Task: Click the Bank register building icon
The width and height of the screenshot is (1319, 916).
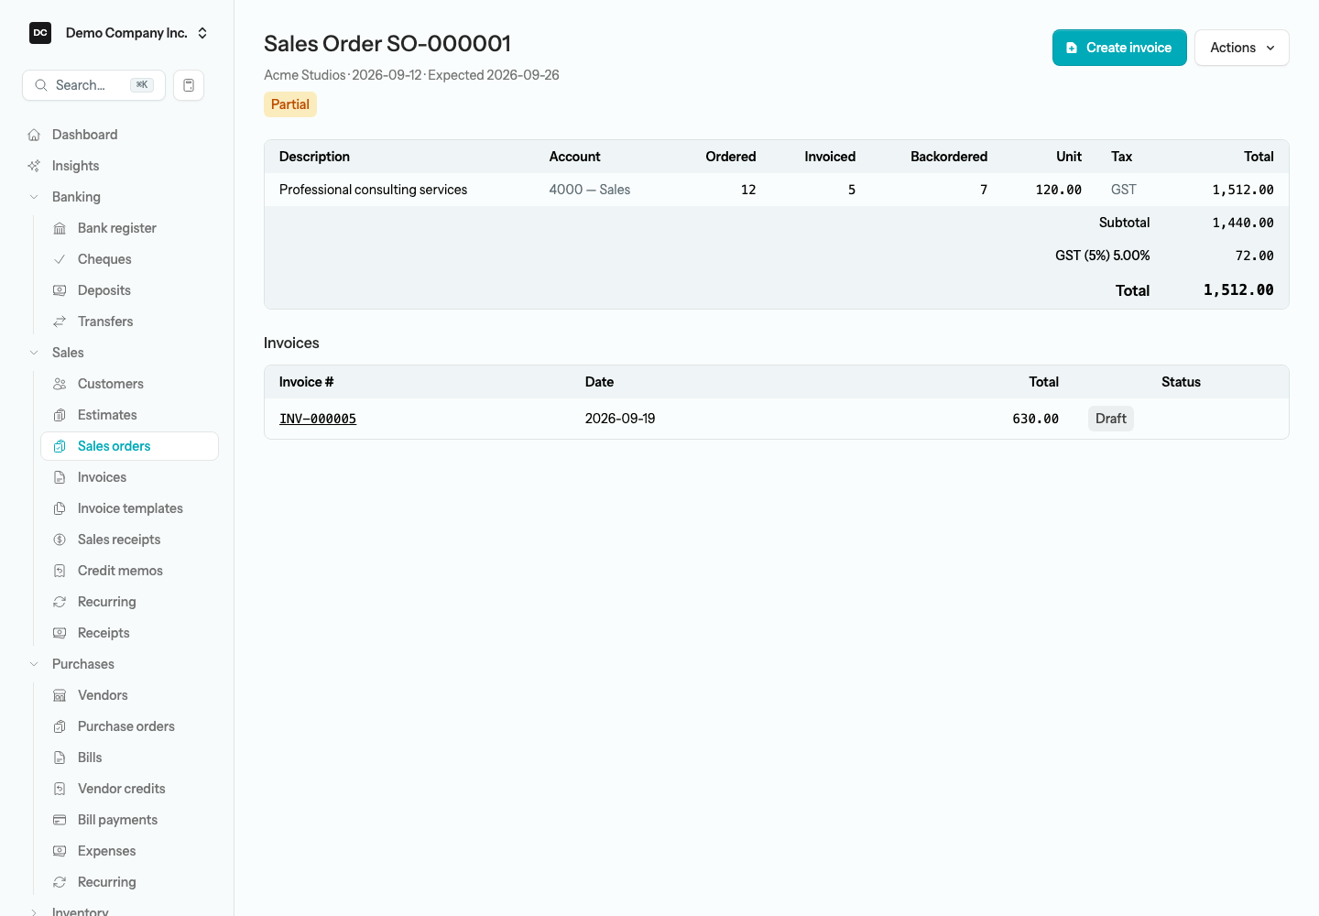Action: [x=60, y=228]
